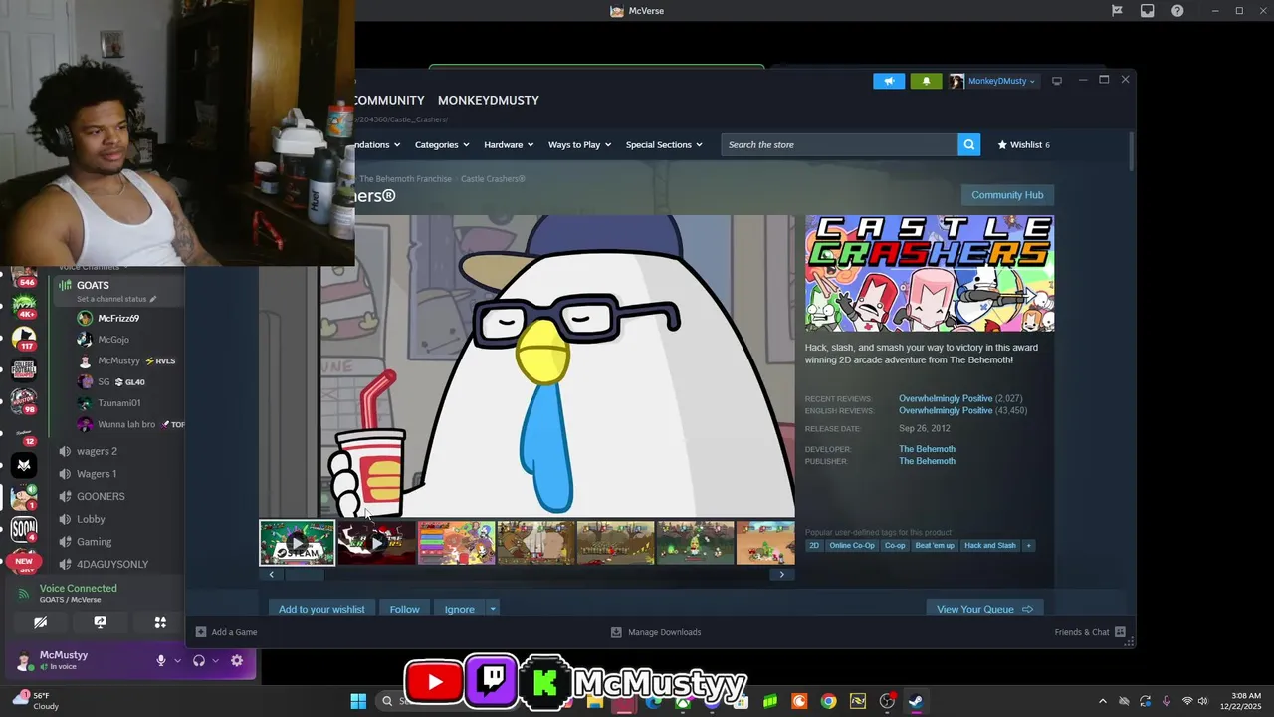
Task: Open Steam notifications bell button
Action: coord(926,81)
